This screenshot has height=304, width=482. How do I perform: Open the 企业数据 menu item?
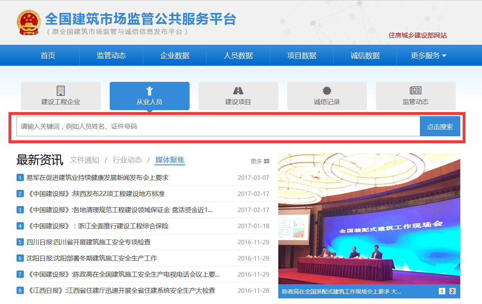tap(175, 55)
